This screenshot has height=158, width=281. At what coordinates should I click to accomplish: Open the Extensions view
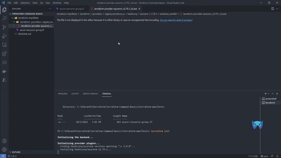tap(4, 54)
